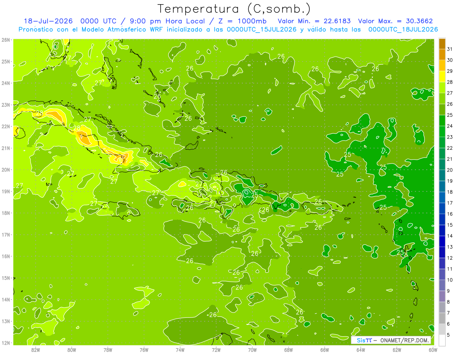The image size is (460, 355).
Task: Click 'Modelo Atmosferico WRF' in the forecast line
Action: [122, 29]
